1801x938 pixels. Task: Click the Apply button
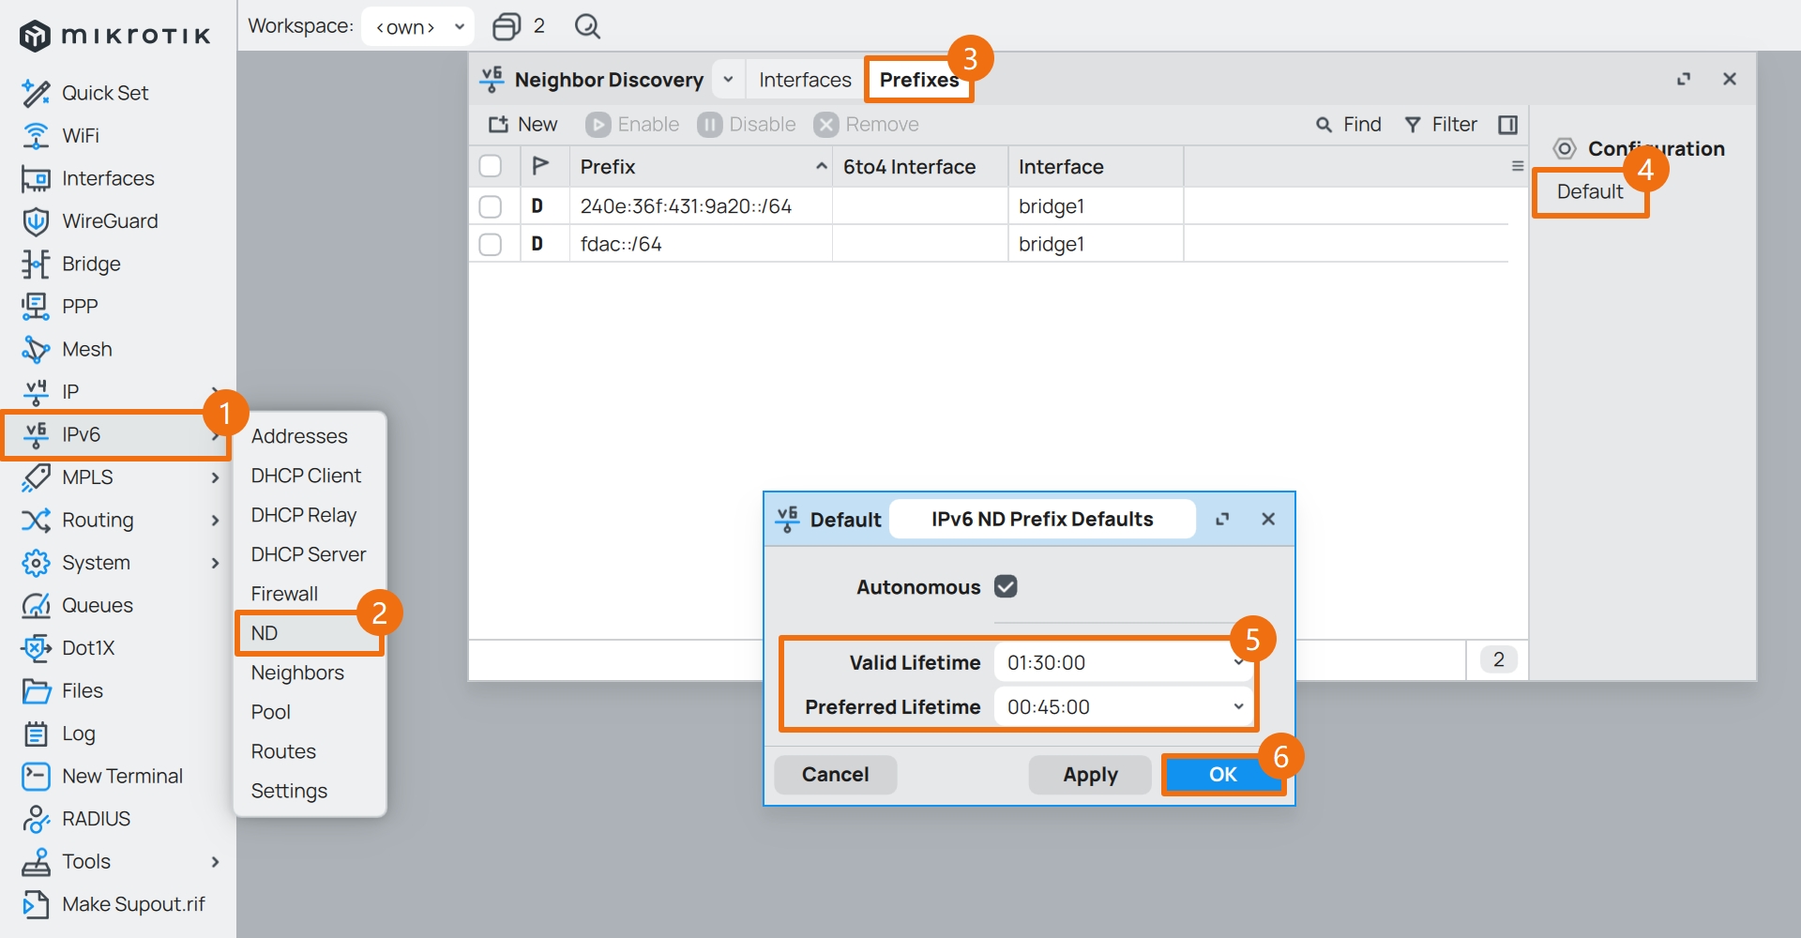tap(1090, 775)
